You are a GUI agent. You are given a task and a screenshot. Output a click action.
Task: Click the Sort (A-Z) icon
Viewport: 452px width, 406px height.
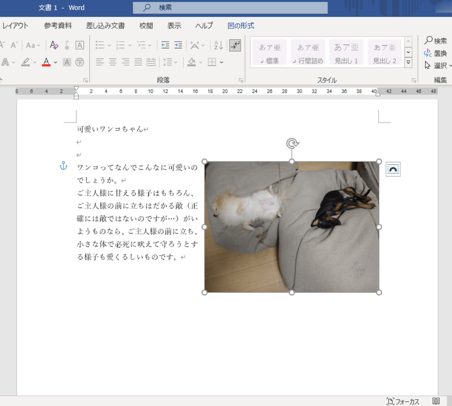coord(218,45)
